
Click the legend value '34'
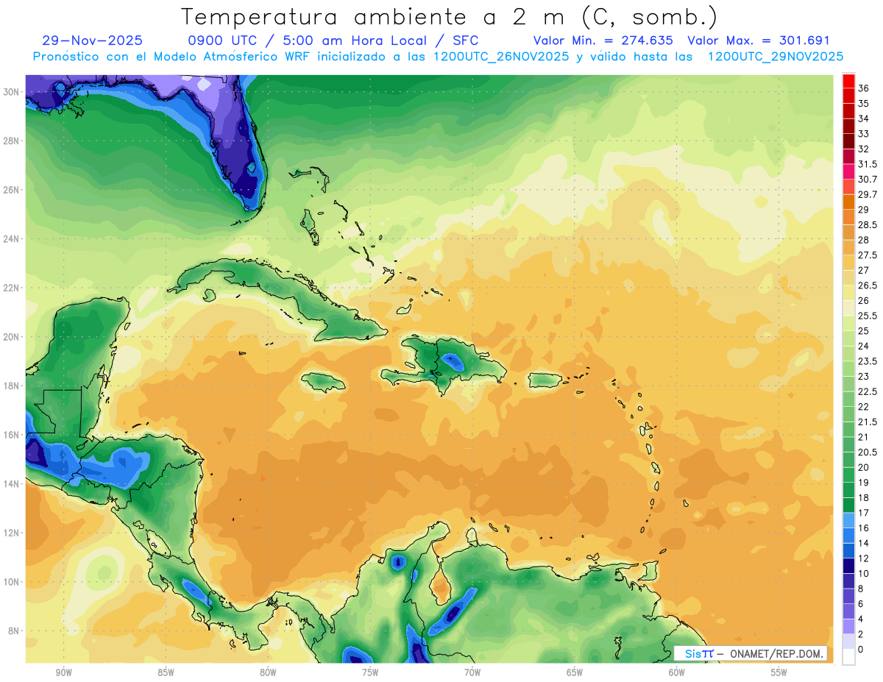click(863, 118)
